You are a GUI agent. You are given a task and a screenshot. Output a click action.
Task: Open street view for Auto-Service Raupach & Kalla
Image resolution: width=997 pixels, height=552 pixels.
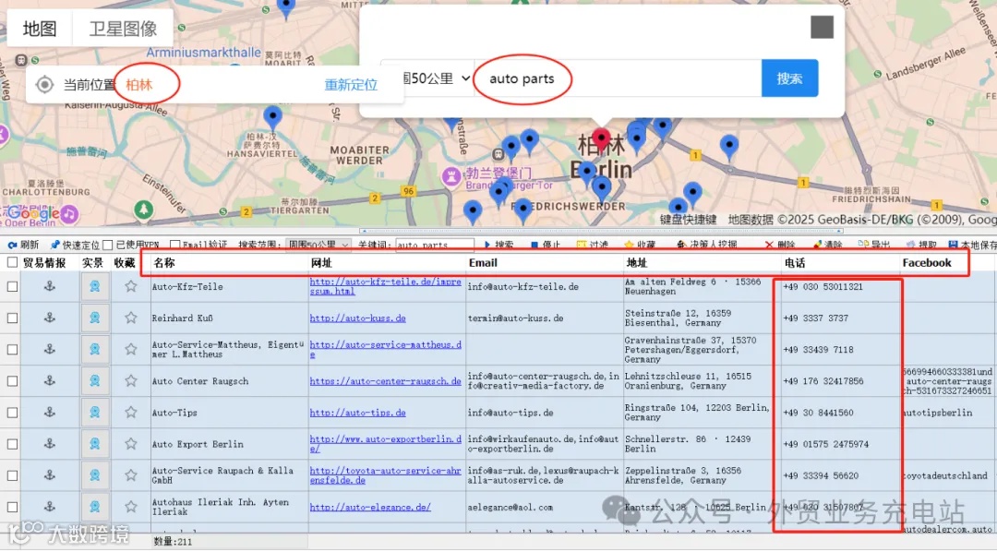(94, 475)
